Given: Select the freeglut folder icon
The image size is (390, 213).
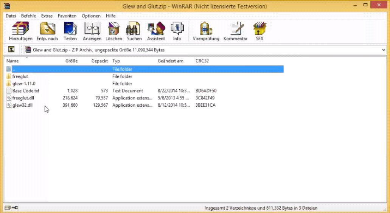Looking at the screenshot, I should coord(9,76).
